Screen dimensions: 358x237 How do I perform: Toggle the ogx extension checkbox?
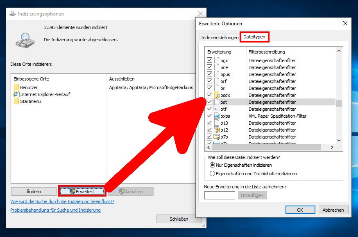point(210,60)
